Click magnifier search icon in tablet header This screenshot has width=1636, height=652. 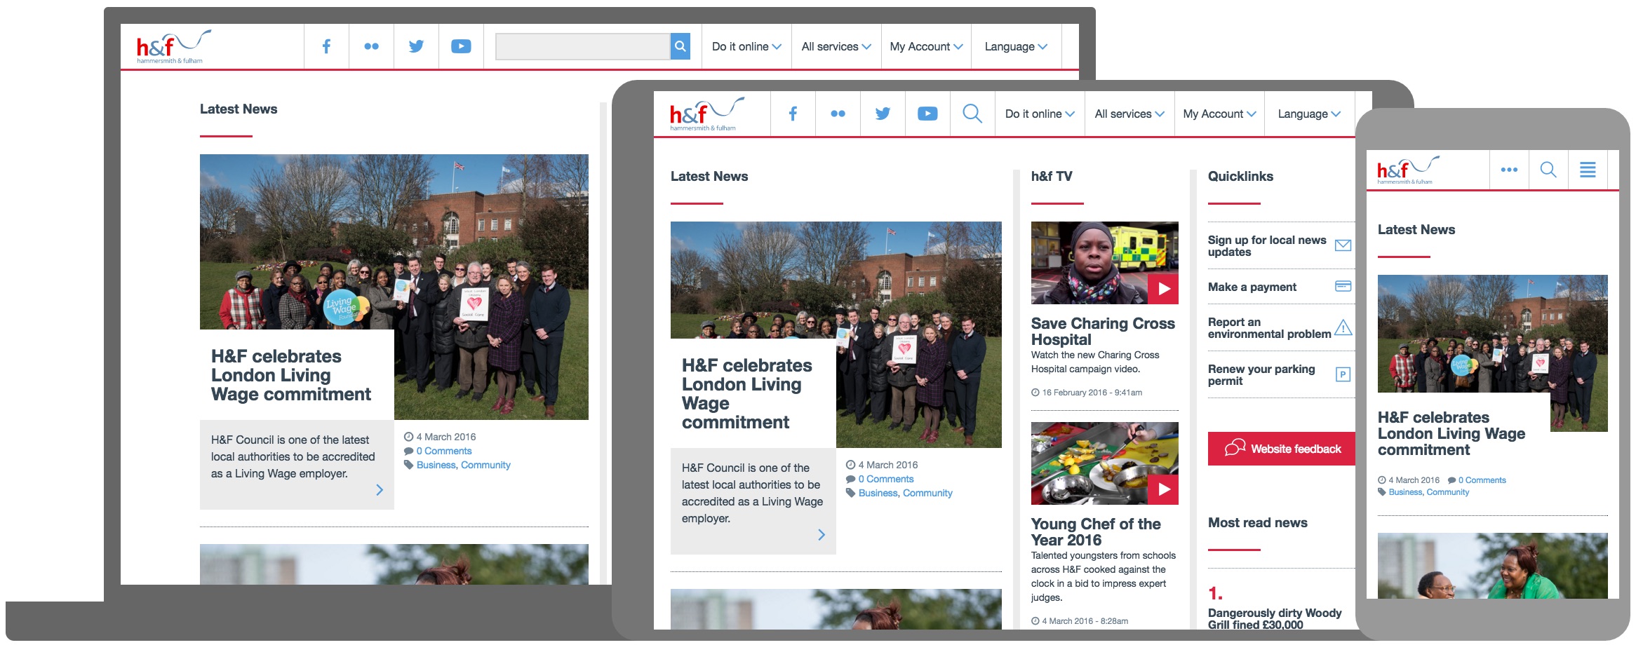pos(972,114)
